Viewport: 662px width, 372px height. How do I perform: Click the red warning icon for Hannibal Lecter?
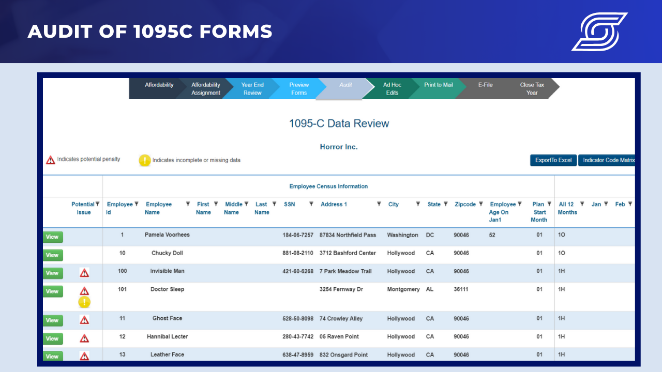pos(84,338)
